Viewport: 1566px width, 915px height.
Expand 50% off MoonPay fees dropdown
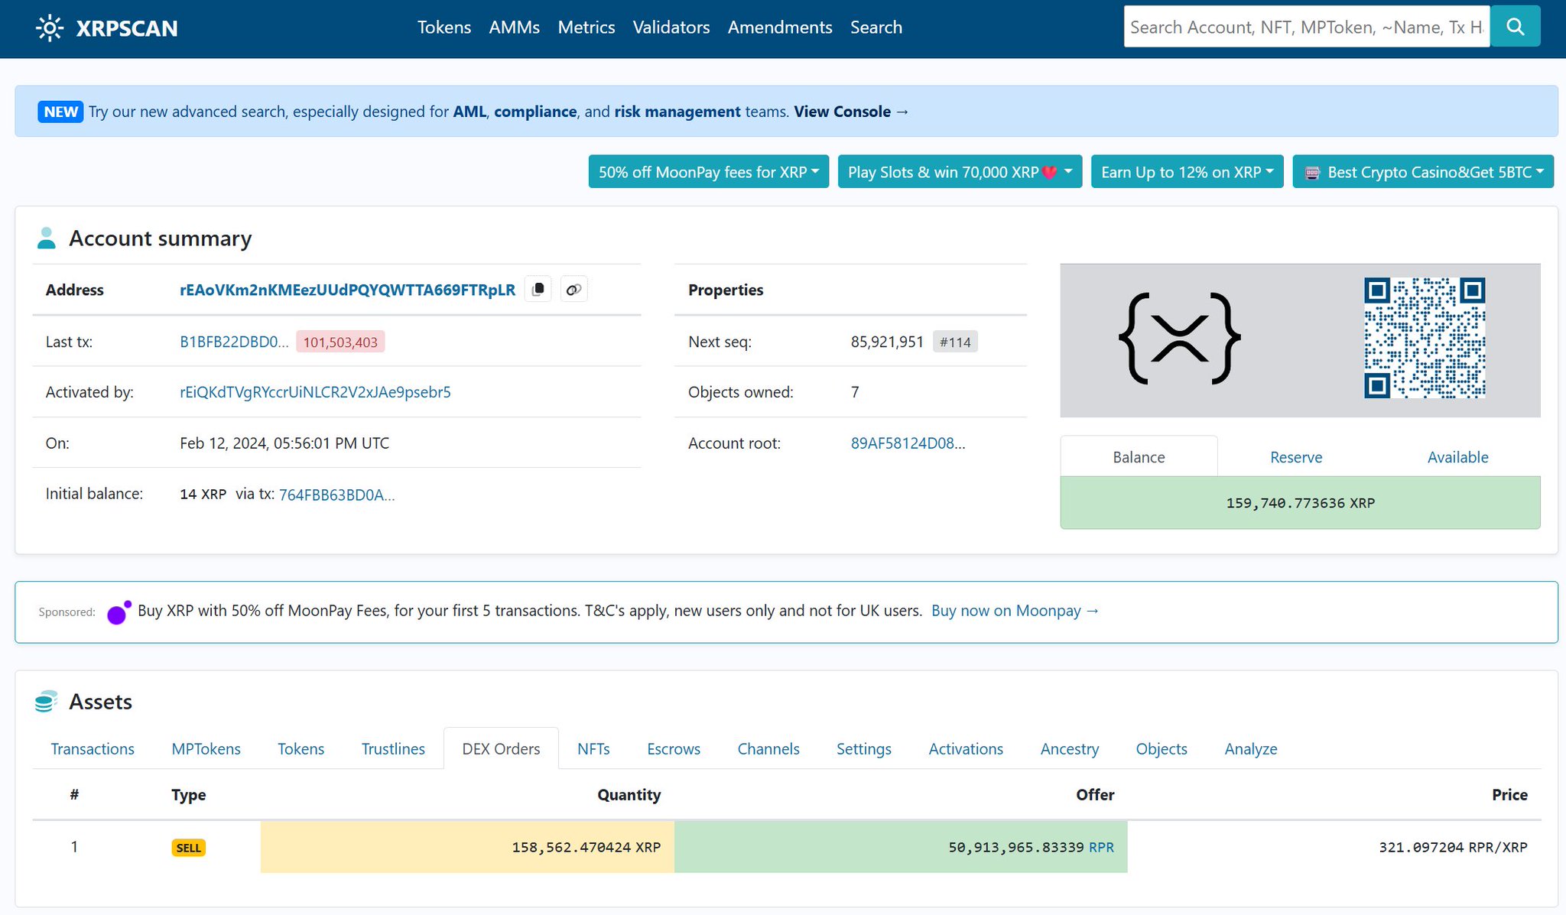click(x=708, y=172)
